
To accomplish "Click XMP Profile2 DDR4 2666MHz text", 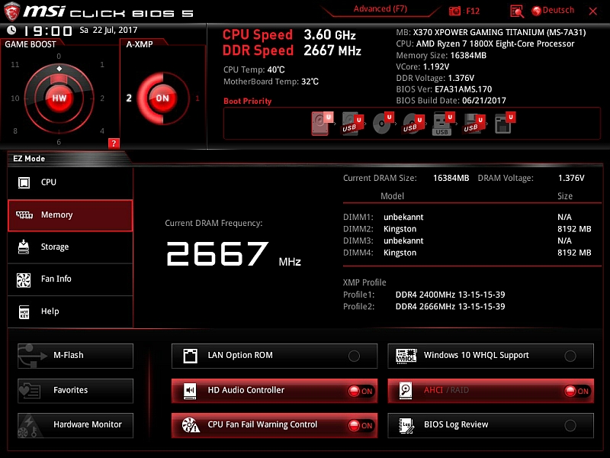I will coord(450,307).
